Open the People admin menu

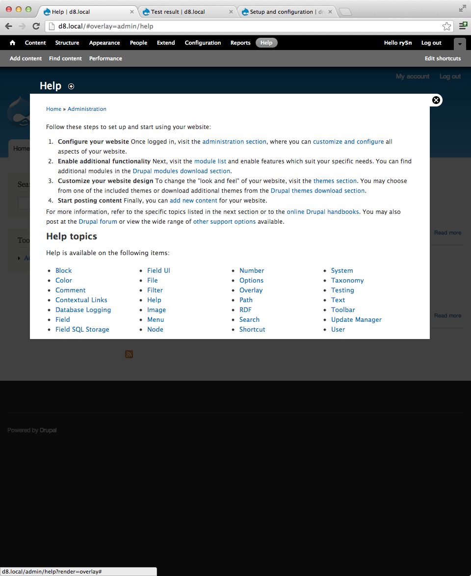[138, 43]
